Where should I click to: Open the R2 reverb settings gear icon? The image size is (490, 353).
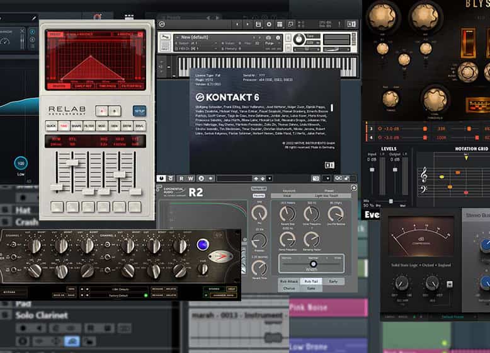pyautogui.click(x=354, y=188)
